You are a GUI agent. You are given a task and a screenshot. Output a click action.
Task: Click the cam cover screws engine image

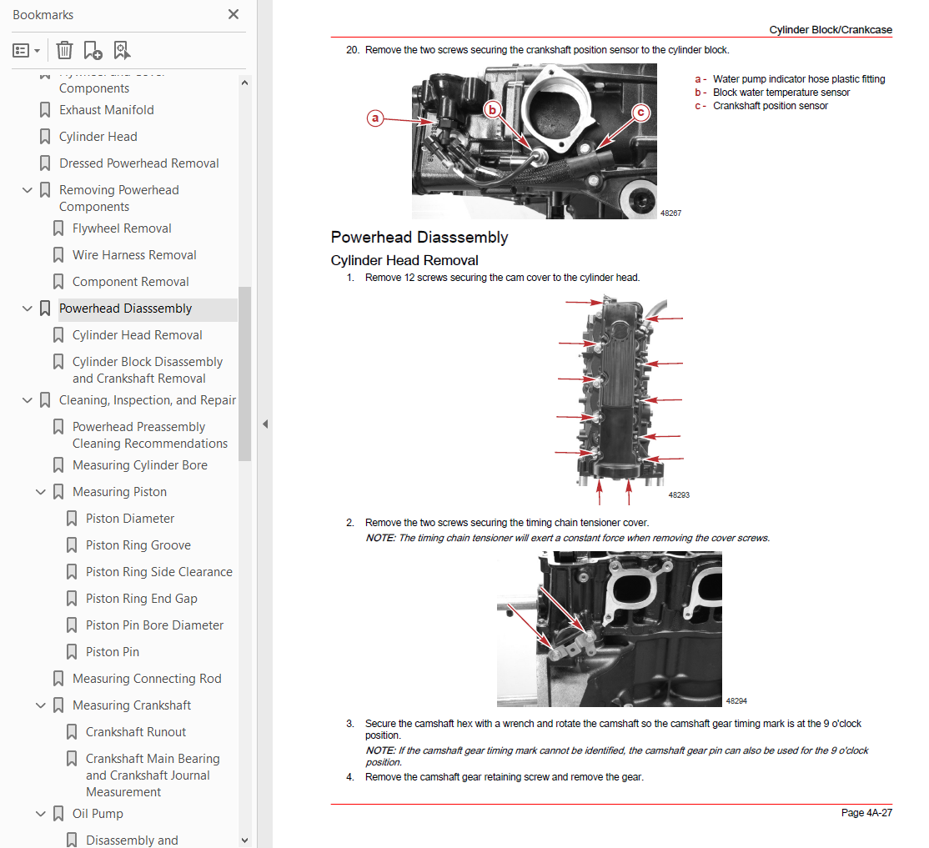(x=619, y=400)
